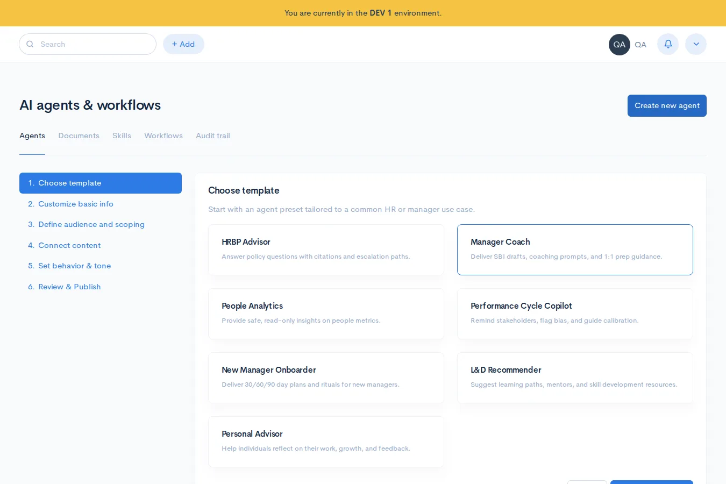
Task: Click the Create new agent button
Action: point(667,105)
